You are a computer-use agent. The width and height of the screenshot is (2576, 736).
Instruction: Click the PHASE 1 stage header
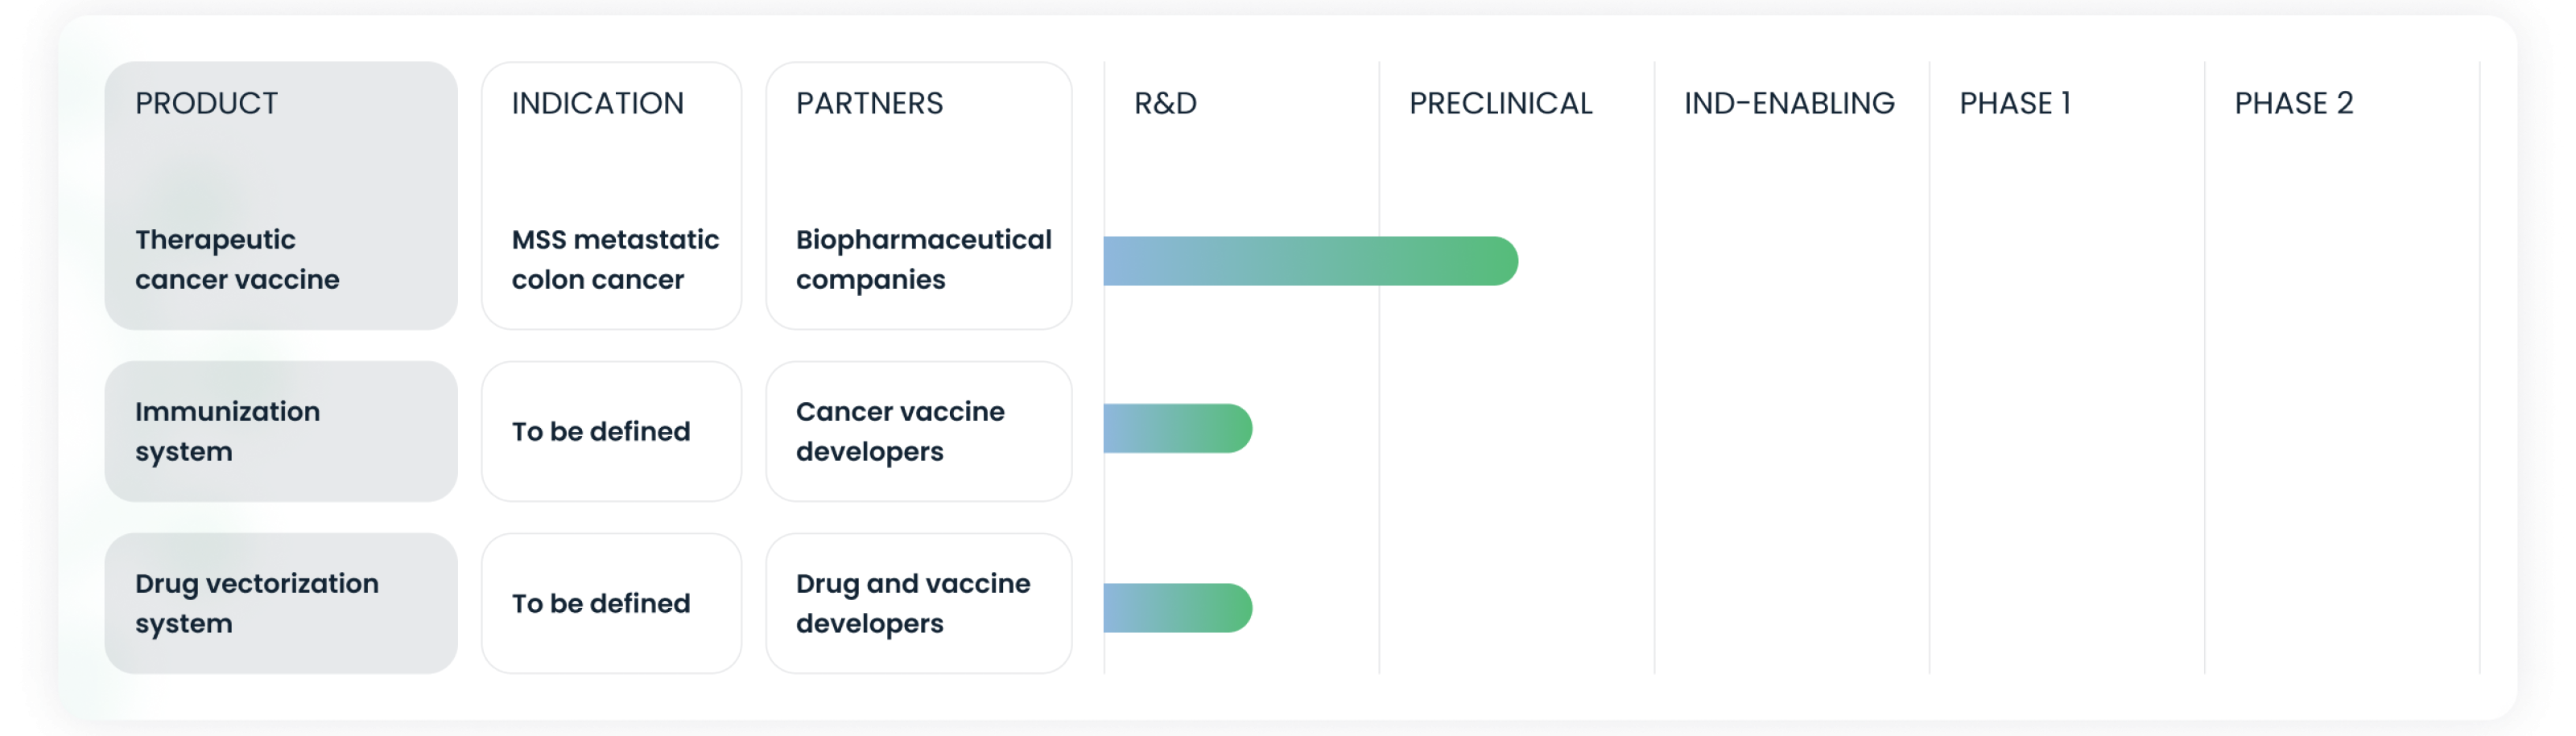tap(2015, 103)
